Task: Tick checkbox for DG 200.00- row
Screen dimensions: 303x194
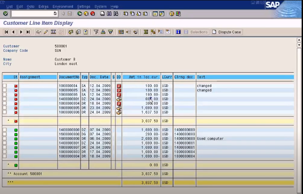Action: tap(5, 134)
